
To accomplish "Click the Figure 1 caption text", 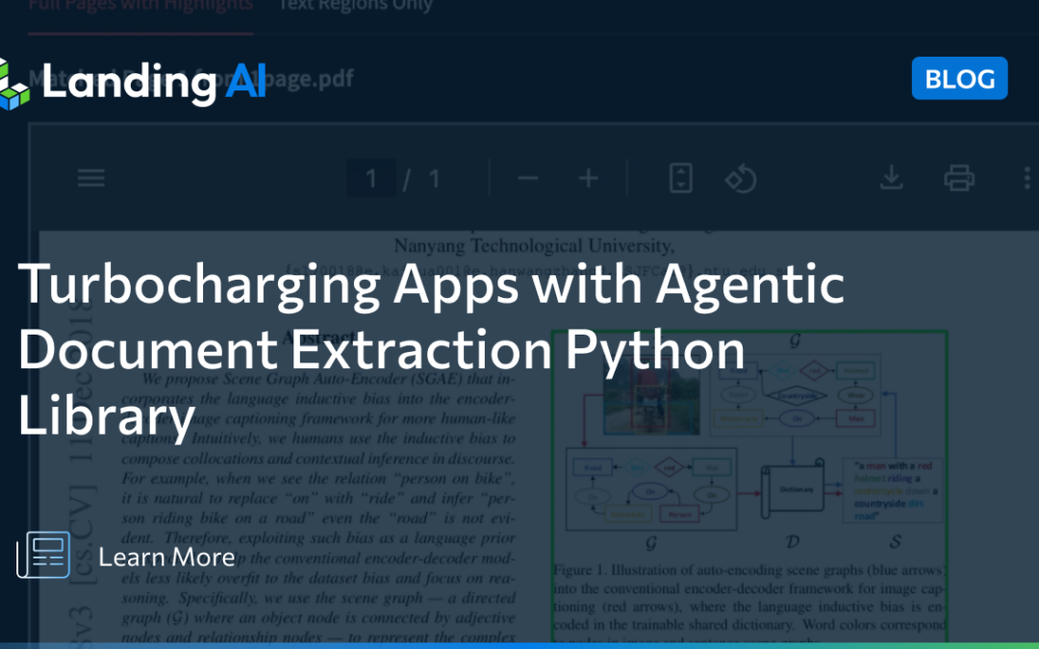I will [749, 603].
